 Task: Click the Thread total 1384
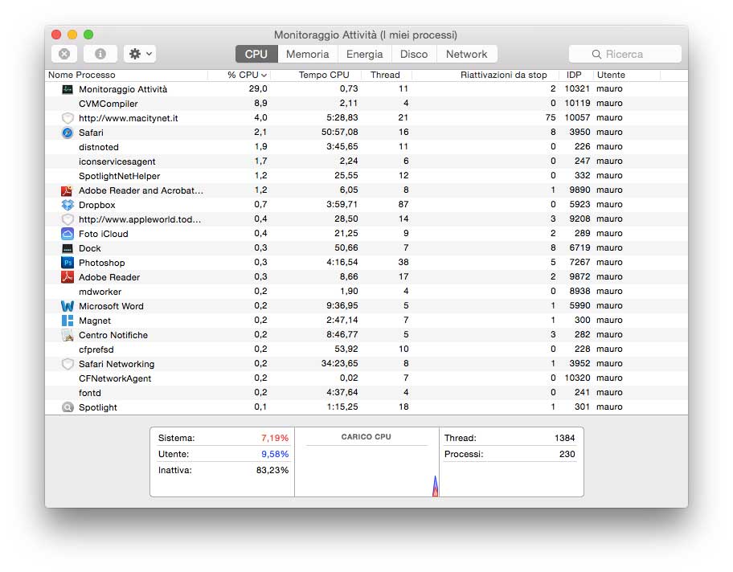tap(565, 439)
